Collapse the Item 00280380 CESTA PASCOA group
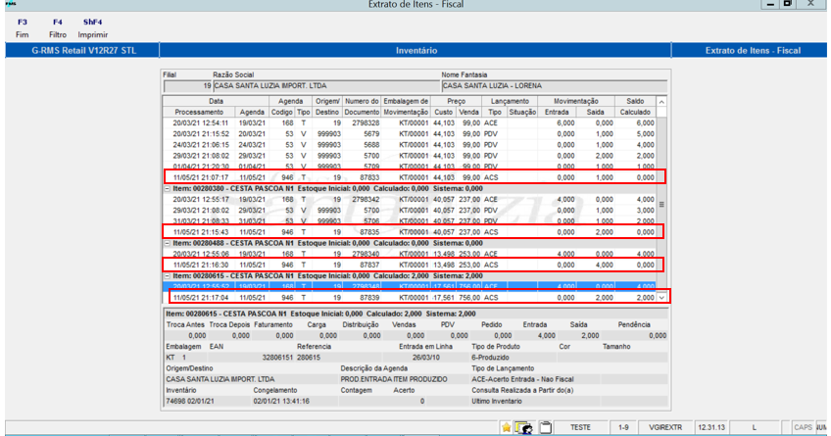This screenshot has height=436, width=831. [x=167, y=188]
